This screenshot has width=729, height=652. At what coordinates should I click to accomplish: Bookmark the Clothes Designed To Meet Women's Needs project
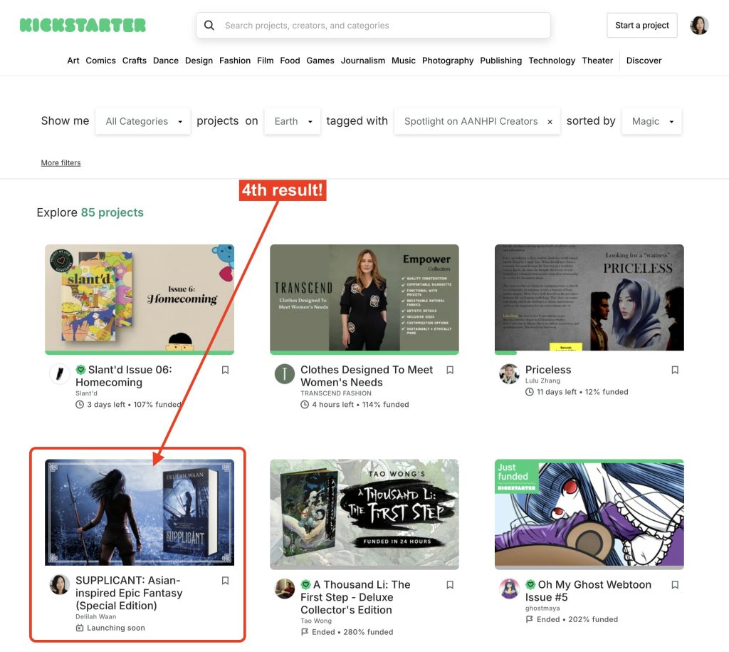tap(449, 370)
